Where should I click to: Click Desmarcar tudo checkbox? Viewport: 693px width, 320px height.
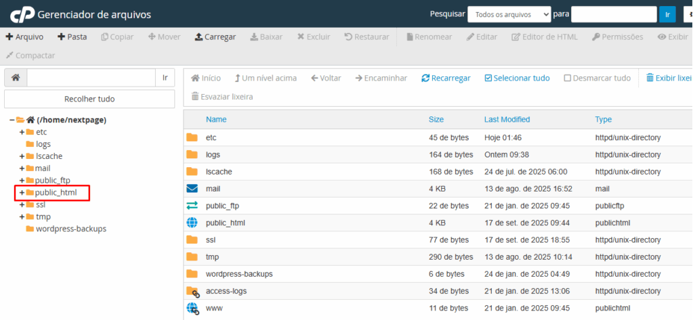click(568, 78)
